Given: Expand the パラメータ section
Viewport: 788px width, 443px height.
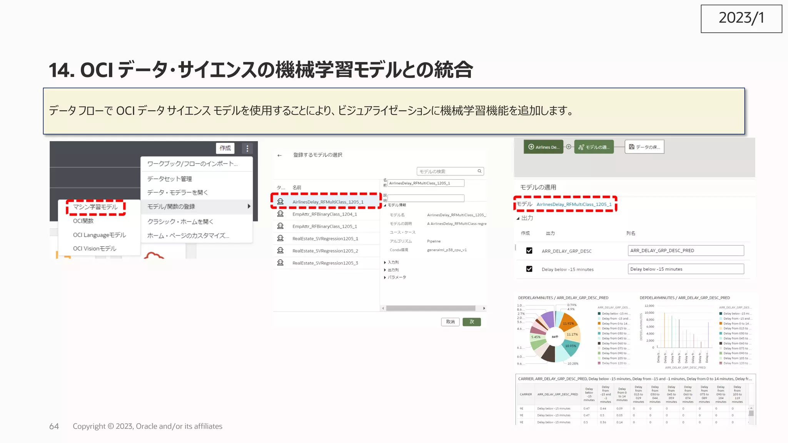Looking at the screenshot, I should 385,277.
